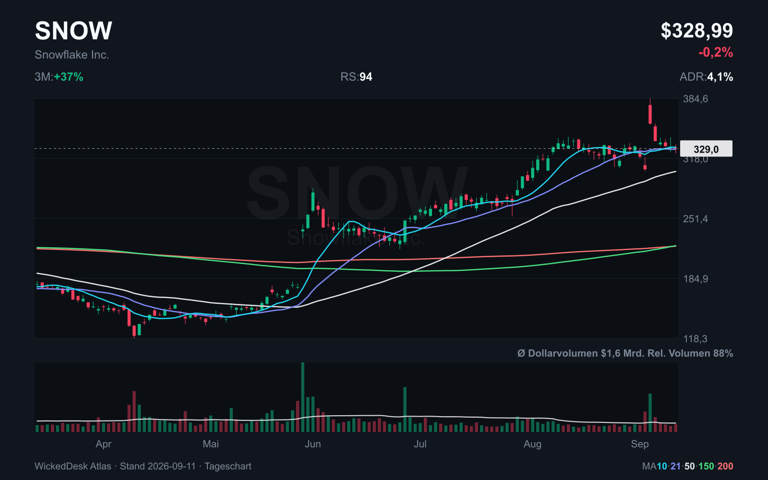Click the Jun month label
The width and height of the screenshot is (768, 480).
[x=313, y=444]
